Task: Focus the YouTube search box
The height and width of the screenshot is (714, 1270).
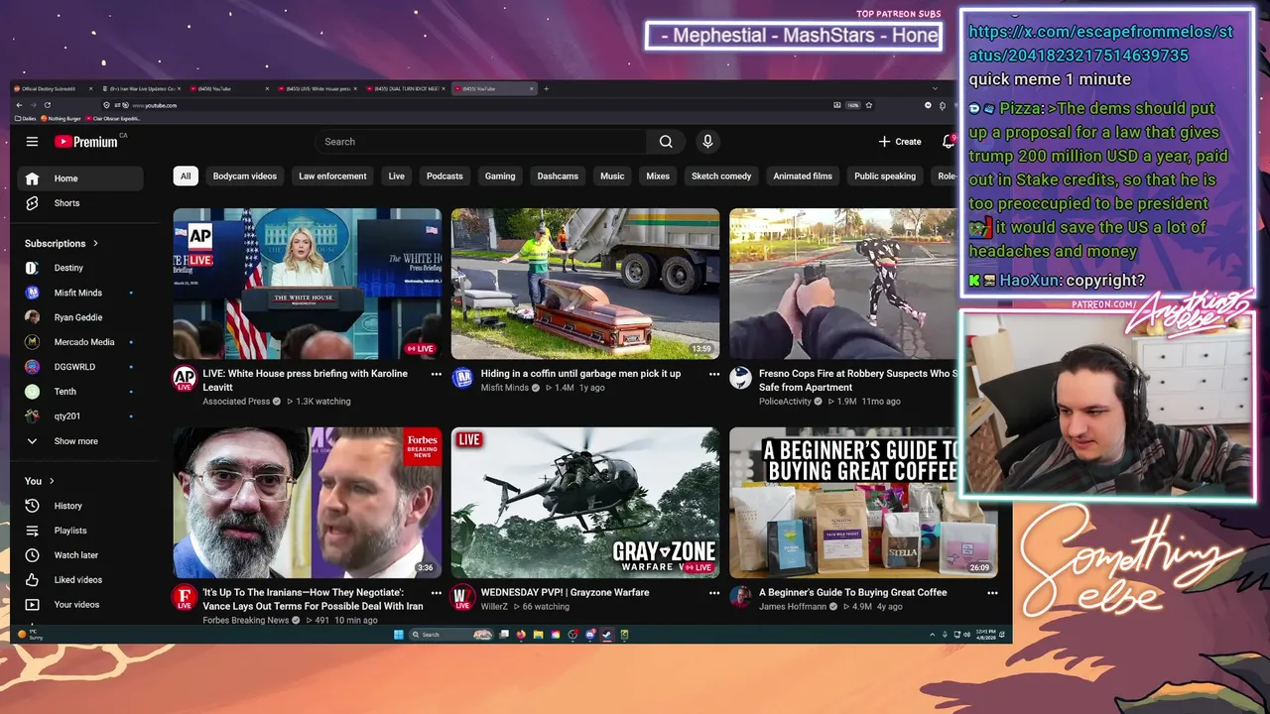Action: point(481,142)
